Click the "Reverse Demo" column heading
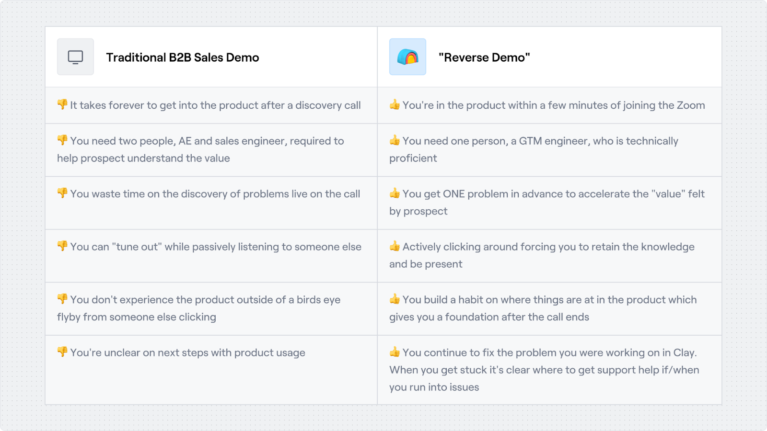767x431 pixels. point(484,57)
